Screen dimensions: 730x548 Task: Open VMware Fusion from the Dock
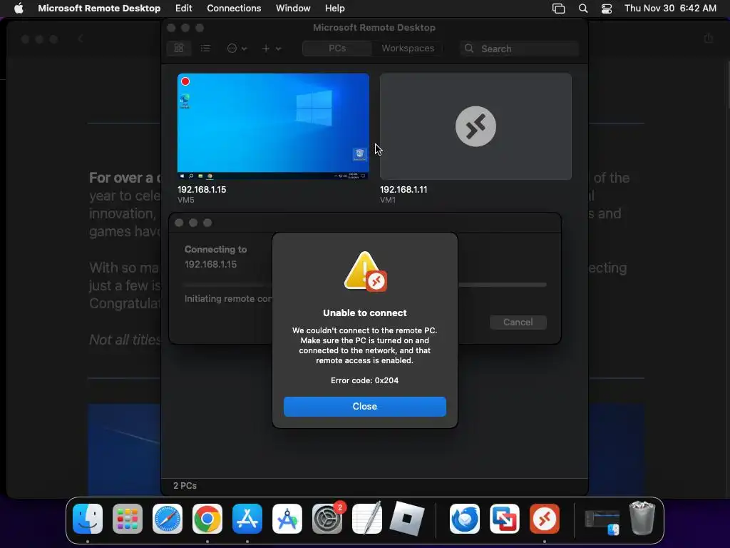505,519
